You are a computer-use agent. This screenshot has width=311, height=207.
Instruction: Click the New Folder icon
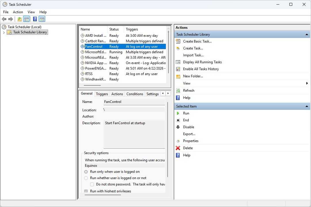[x=178, y=76]
